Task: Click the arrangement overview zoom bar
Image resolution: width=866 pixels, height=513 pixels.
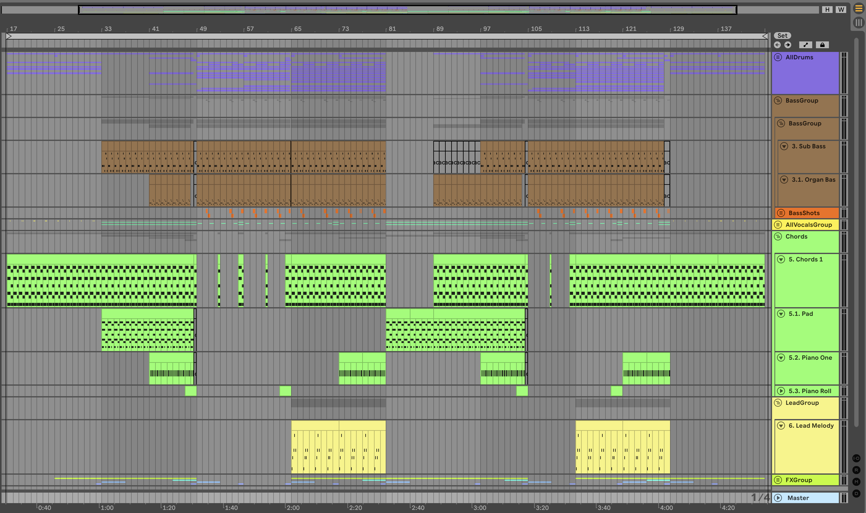Action: [x=407, y=10]
